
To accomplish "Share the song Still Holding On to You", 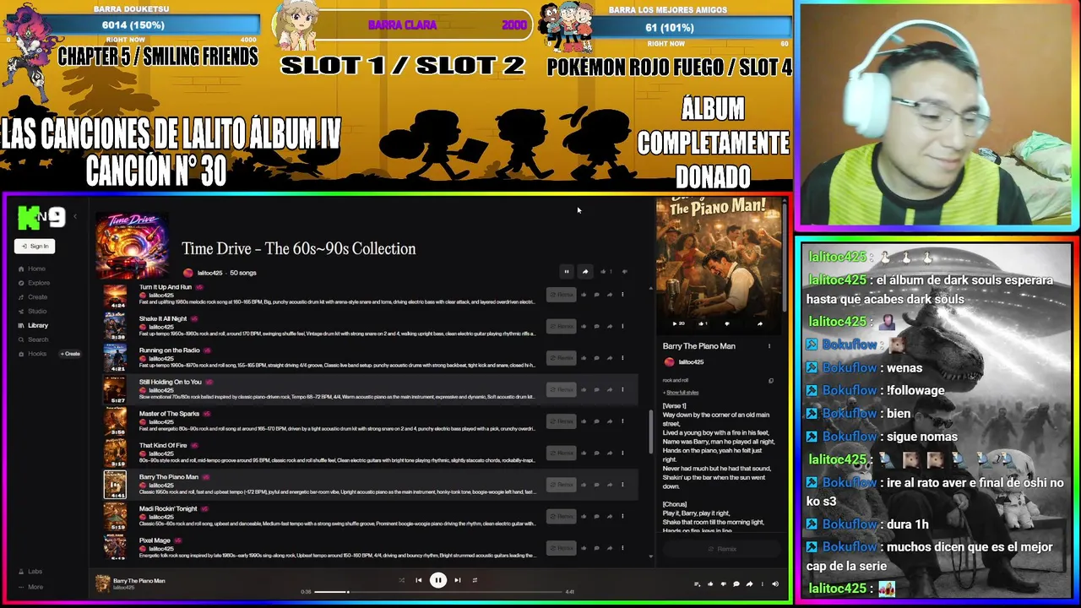I will point(610,389).
